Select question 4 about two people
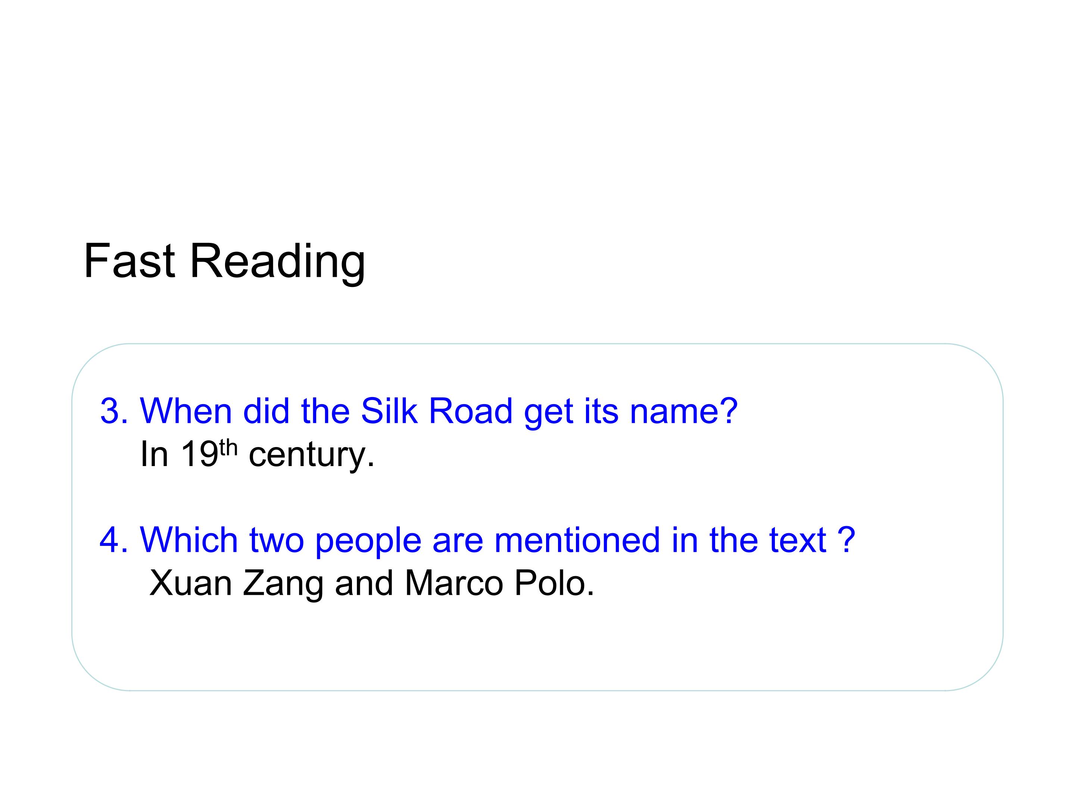The width and height of the screenshot is (1075, 806). [477, 540]
